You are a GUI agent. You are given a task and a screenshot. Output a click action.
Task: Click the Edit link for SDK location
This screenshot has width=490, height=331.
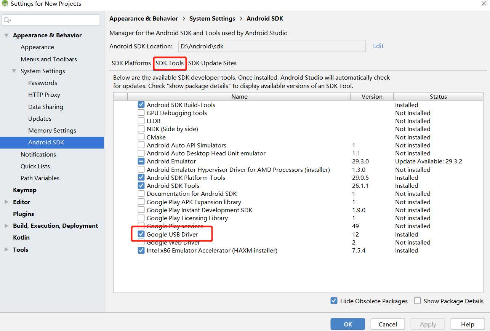pyautogui.click(x=378, y=46)
